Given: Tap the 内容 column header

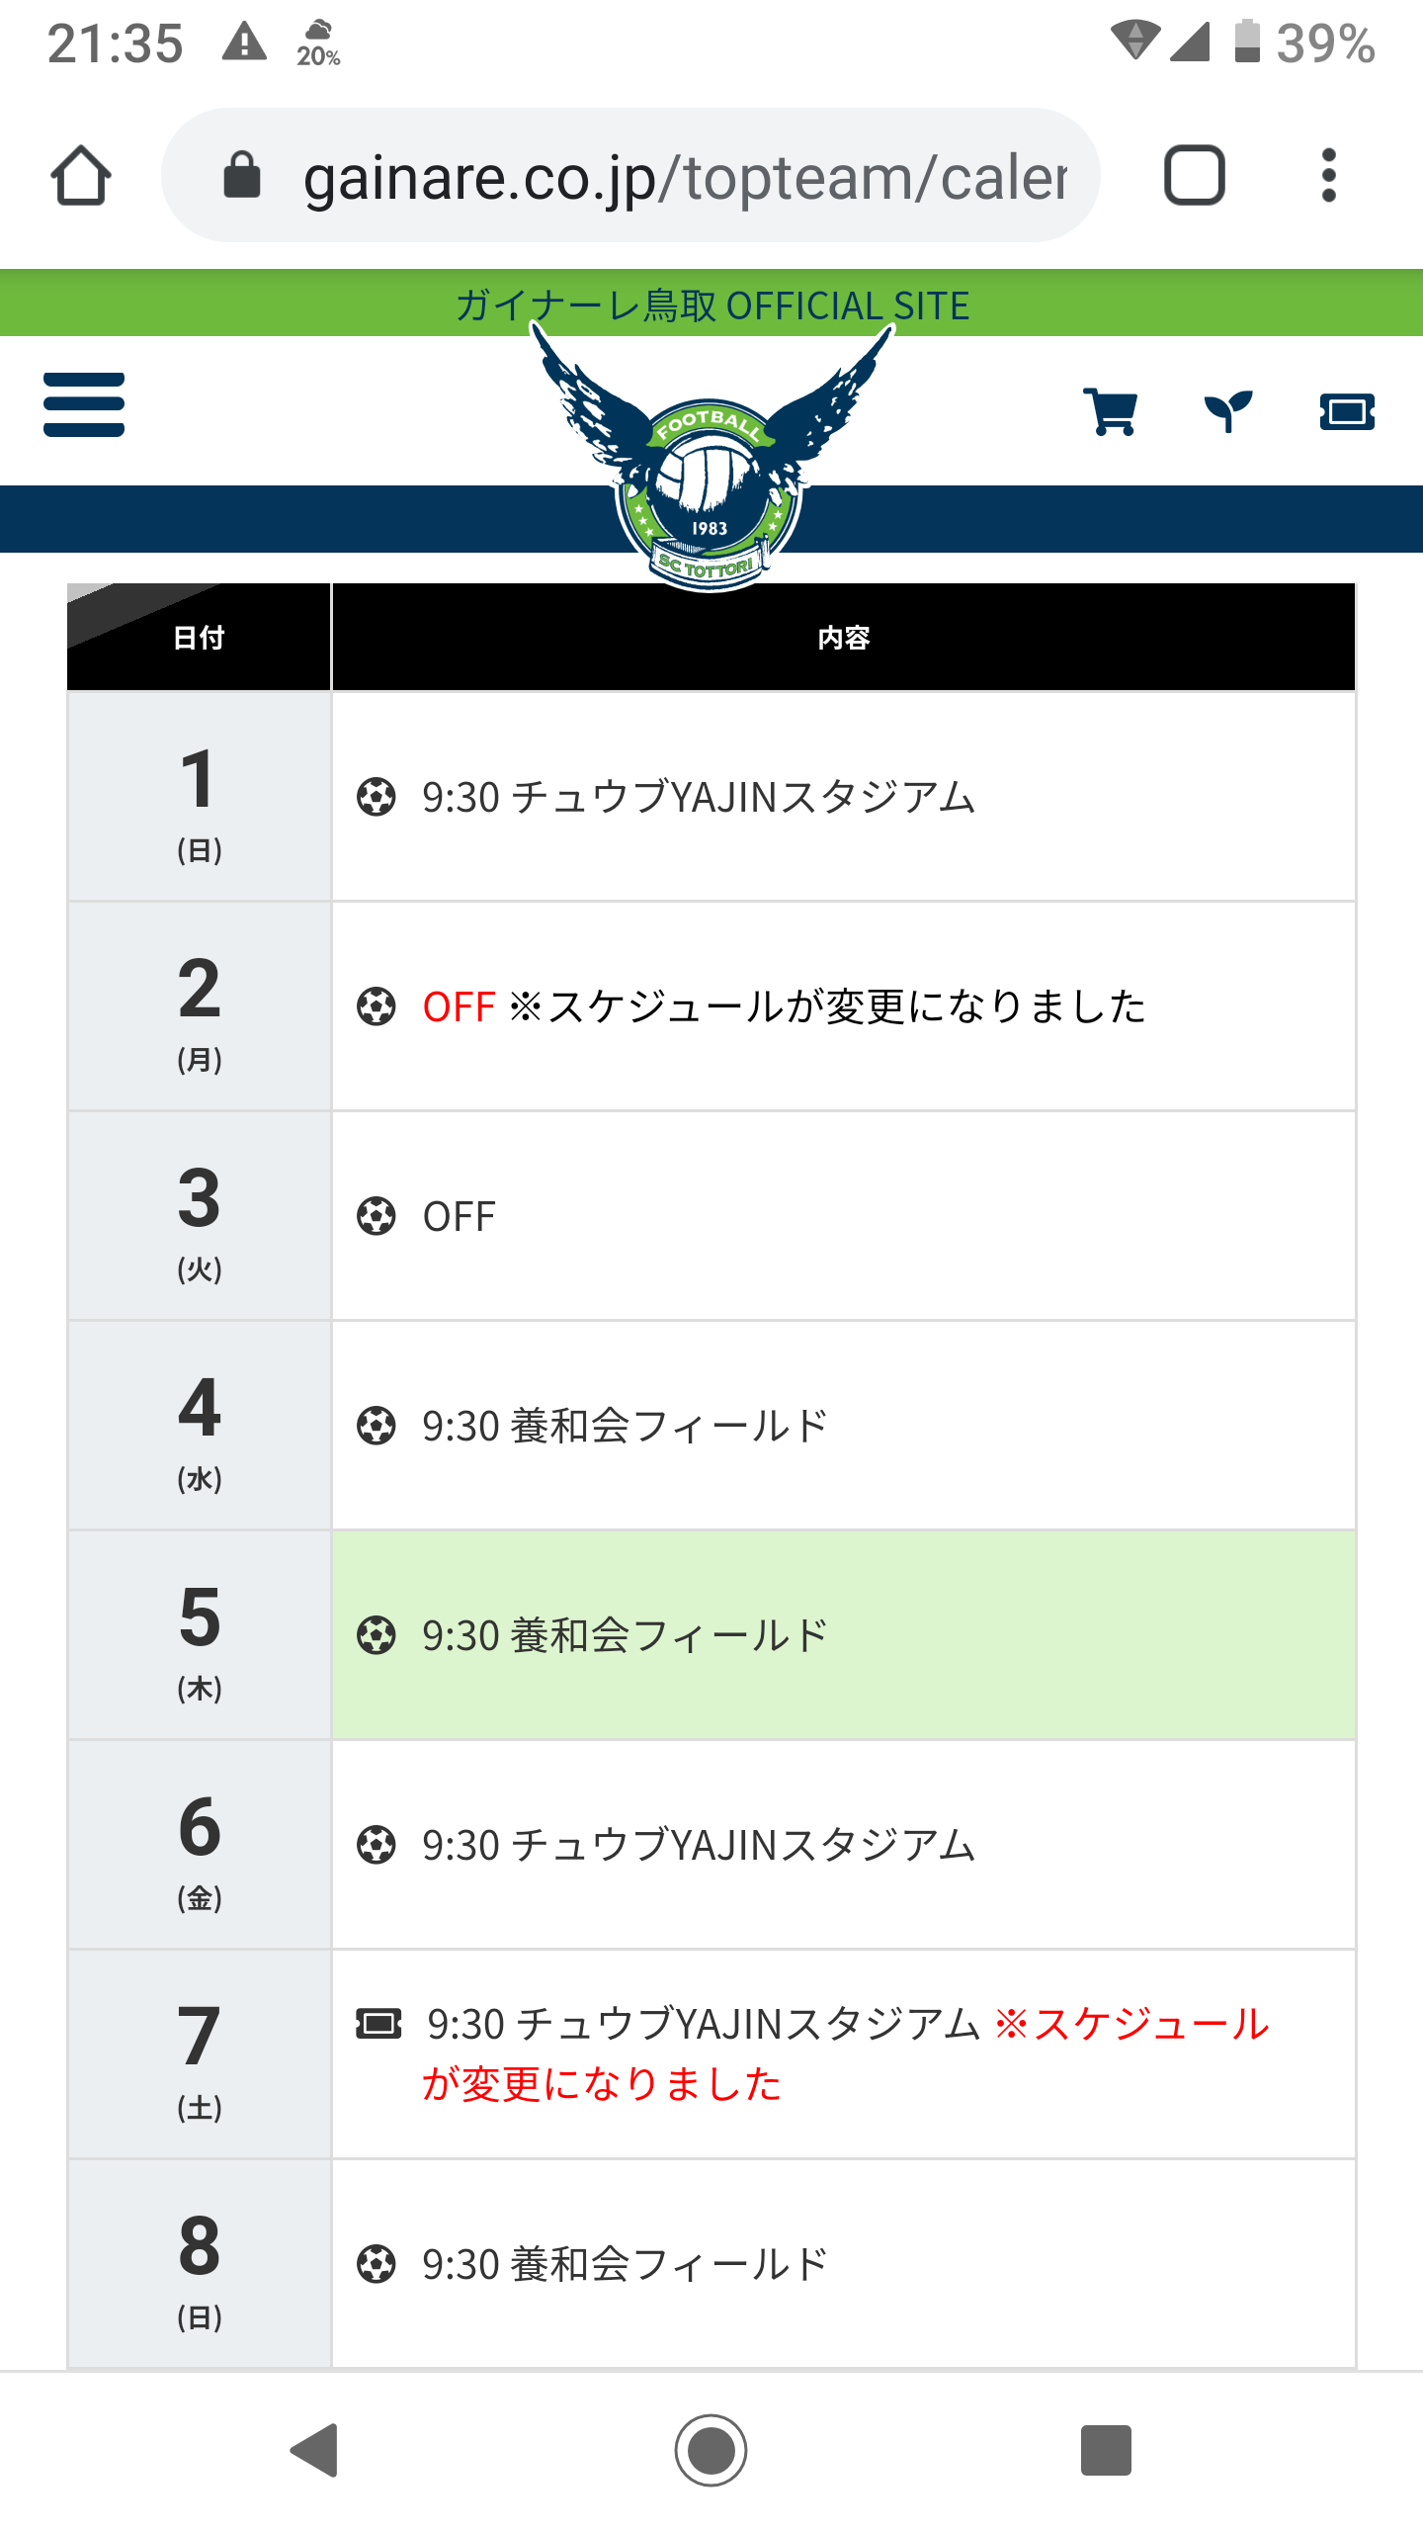Looking at the screenshot, I should [x=843, y=638].
